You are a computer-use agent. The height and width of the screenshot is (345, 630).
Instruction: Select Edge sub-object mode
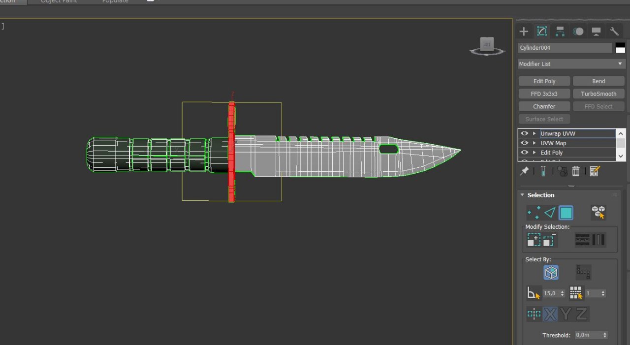550,213
